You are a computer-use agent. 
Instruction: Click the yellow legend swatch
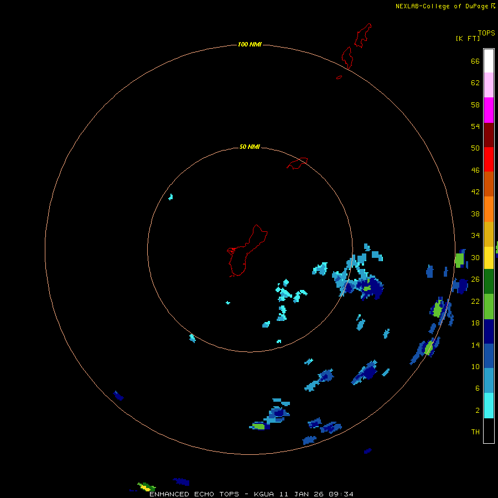point(489,258)
